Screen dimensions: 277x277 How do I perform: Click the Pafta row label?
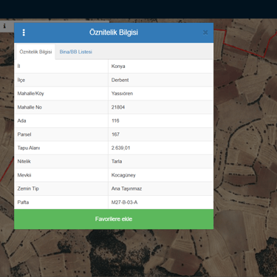(23, 202)
